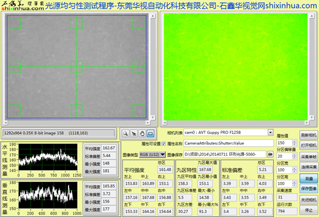Click the 打开相机 open camera button
This screenshot has height=217, width=319.
(x=309, y=146)
